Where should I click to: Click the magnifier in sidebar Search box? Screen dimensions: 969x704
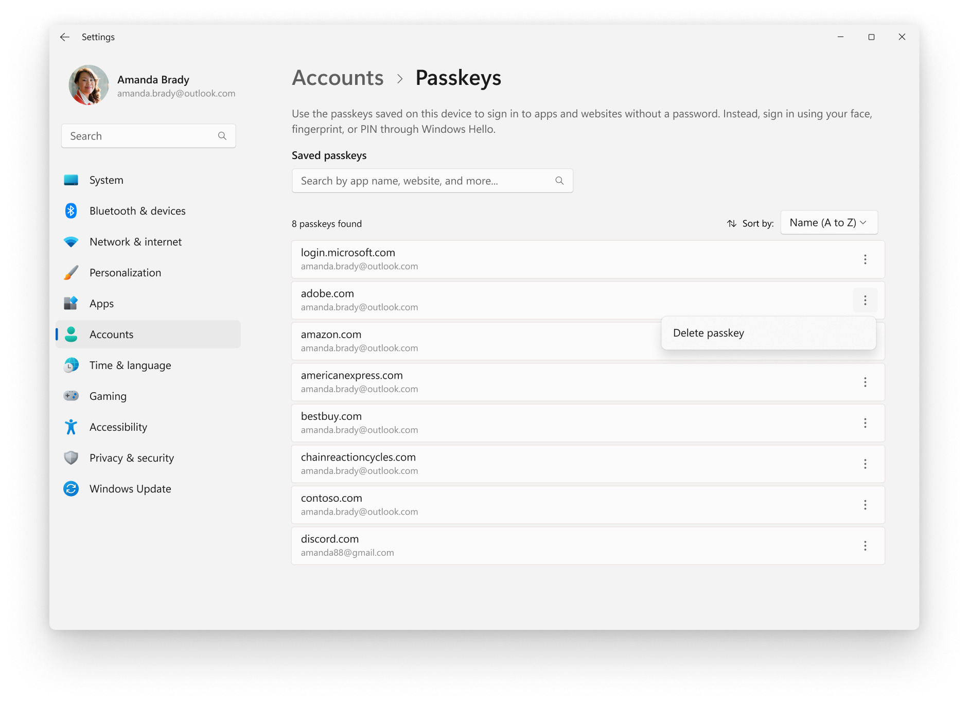click(x=222, y=136)
